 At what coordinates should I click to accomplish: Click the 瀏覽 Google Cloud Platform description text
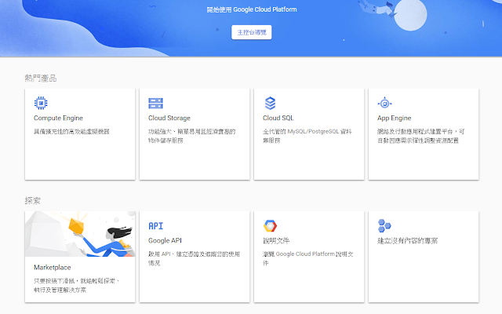tap(308, 258)
